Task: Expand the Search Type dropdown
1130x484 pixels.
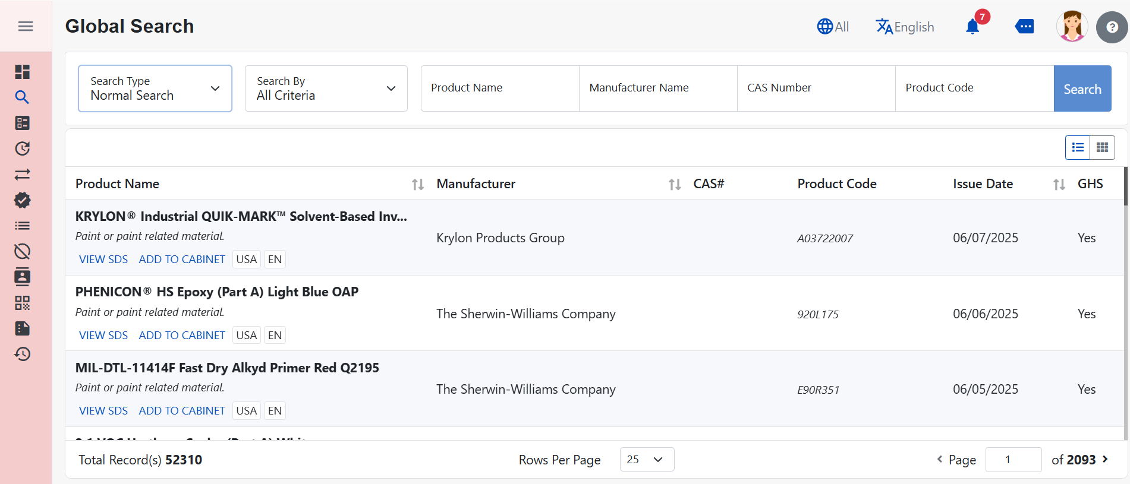Action: pos(155,88)
